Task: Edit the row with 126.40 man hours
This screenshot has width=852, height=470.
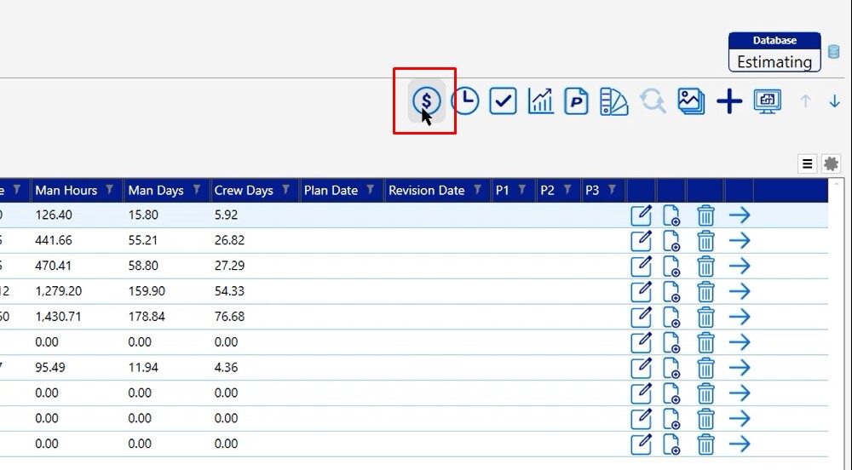Action: (641, 215)
